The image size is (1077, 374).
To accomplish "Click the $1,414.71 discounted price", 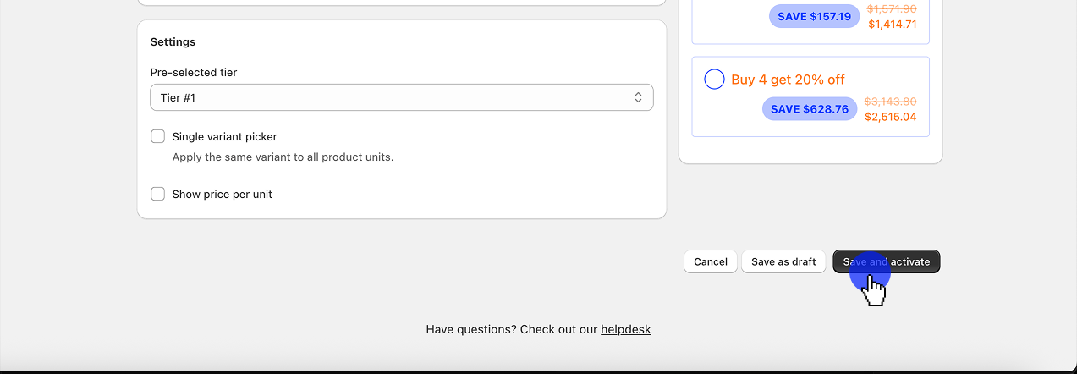I will (x=892, y=24).
